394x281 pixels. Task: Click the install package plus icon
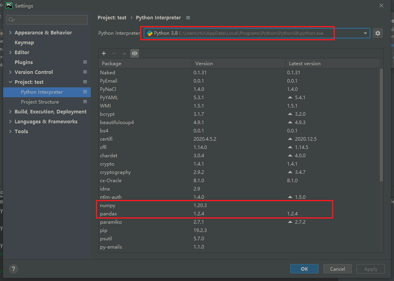point(104,53)
